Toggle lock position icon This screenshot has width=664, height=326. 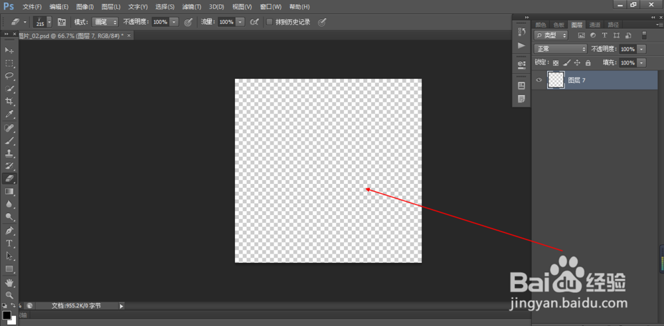pos(577,62)
